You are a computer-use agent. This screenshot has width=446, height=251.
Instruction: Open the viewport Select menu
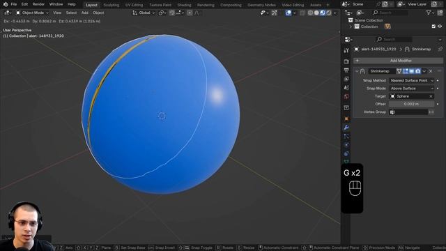click(x=71, y=13)
